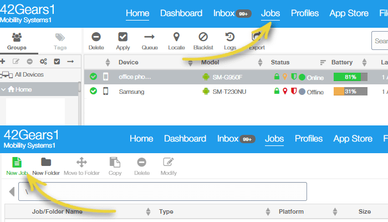
Task: Sort by Platform column arrows
Action: [335, 211]
